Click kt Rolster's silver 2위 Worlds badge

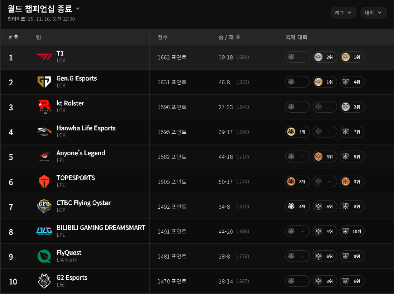pyautogui.click(x=352, y=107)
